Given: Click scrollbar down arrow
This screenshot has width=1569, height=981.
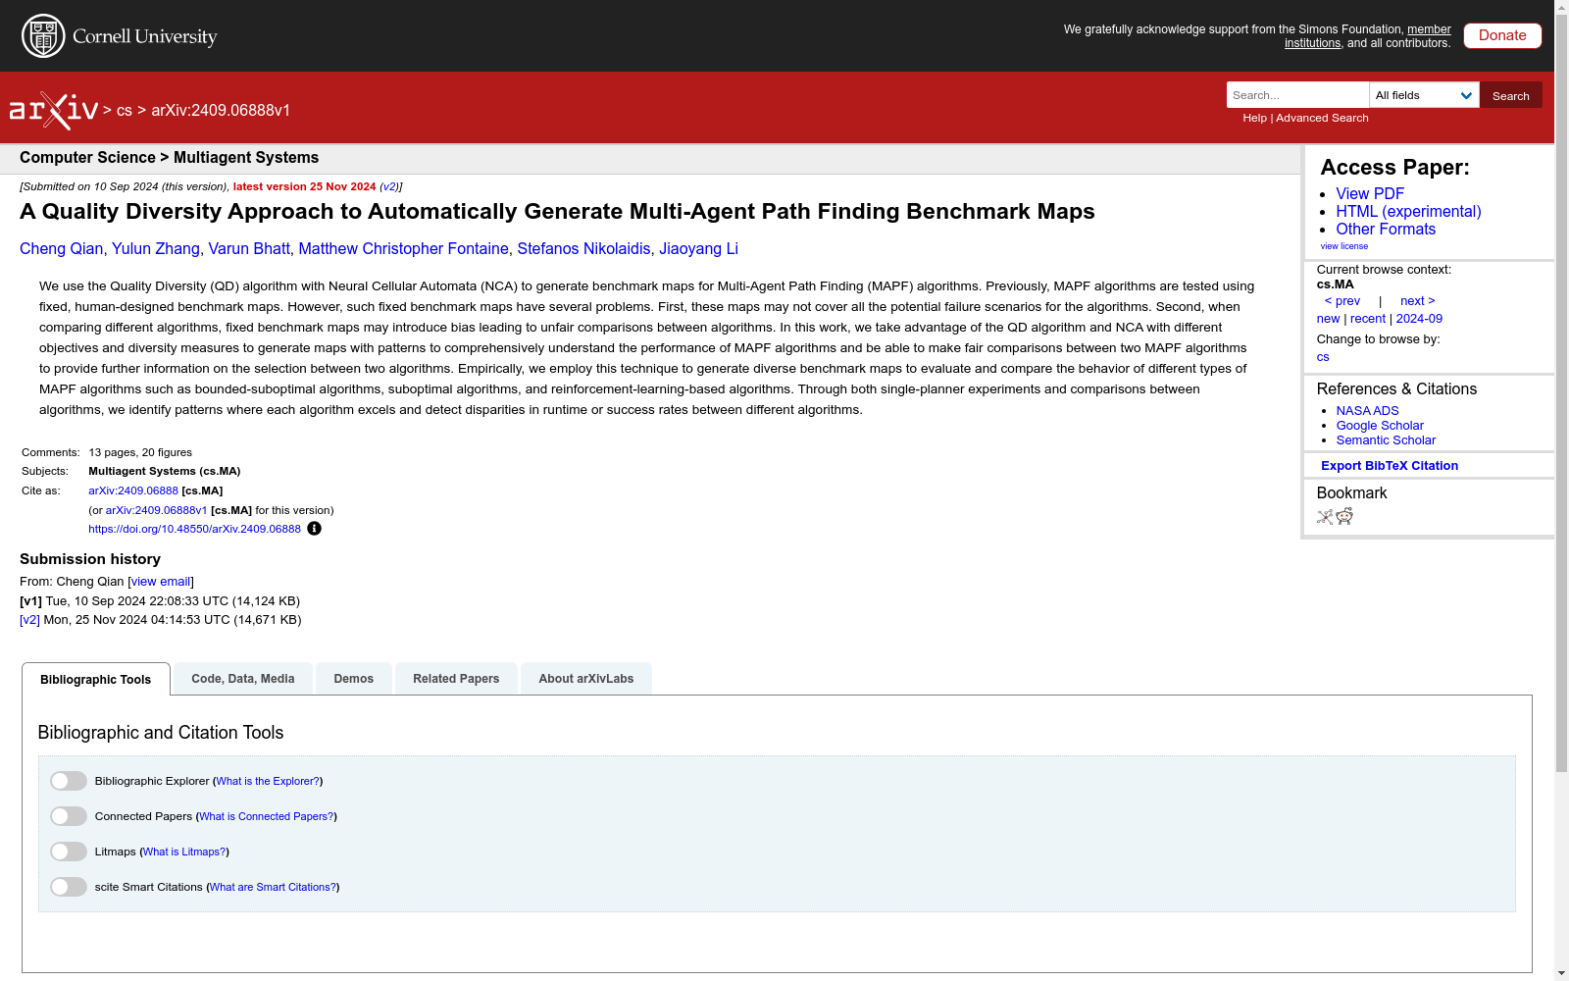Looking at the screenshot, I should (1561, 973).
